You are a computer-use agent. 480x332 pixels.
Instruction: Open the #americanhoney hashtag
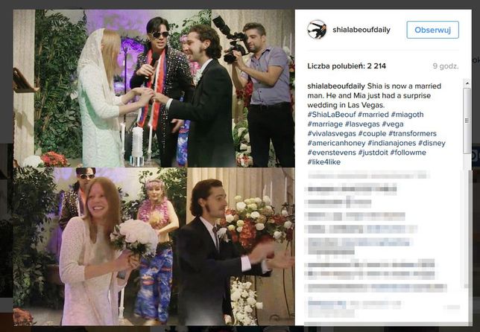pyautogui.click(x=336, y=143)
